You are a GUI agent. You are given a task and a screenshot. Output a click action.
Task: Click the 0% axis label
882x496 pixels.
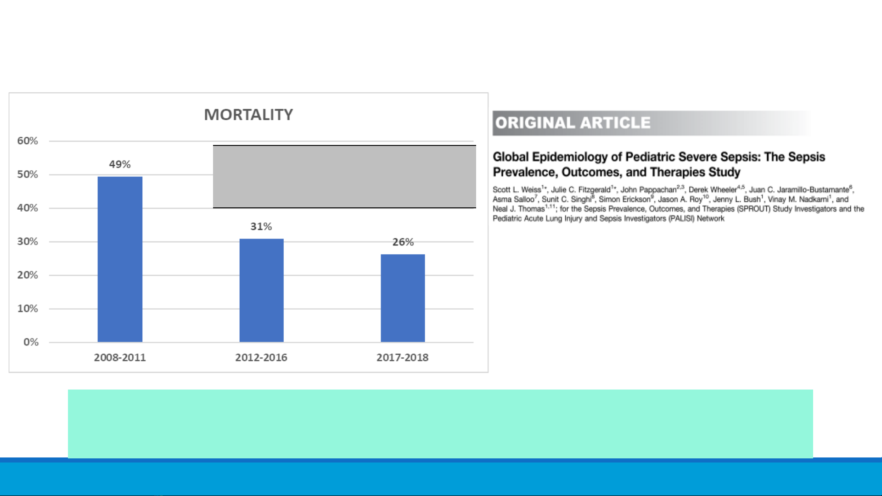(31, 342)
